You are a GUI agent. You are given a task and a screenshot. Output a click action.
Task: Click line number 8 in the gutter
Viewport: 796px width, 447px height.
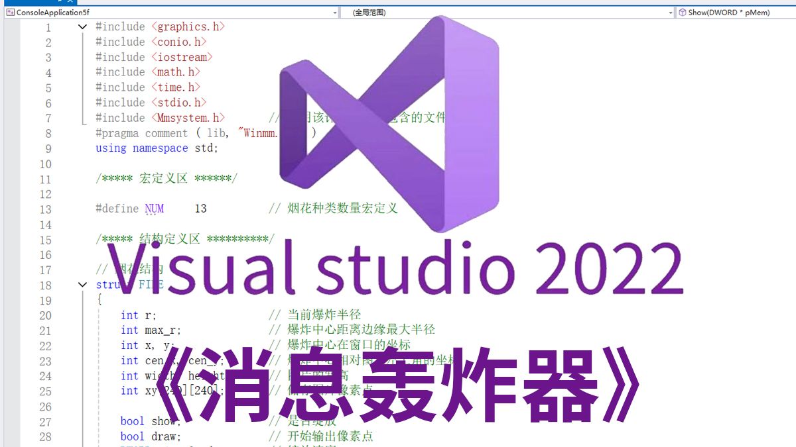pyautogui.click(x=48, y=134)
